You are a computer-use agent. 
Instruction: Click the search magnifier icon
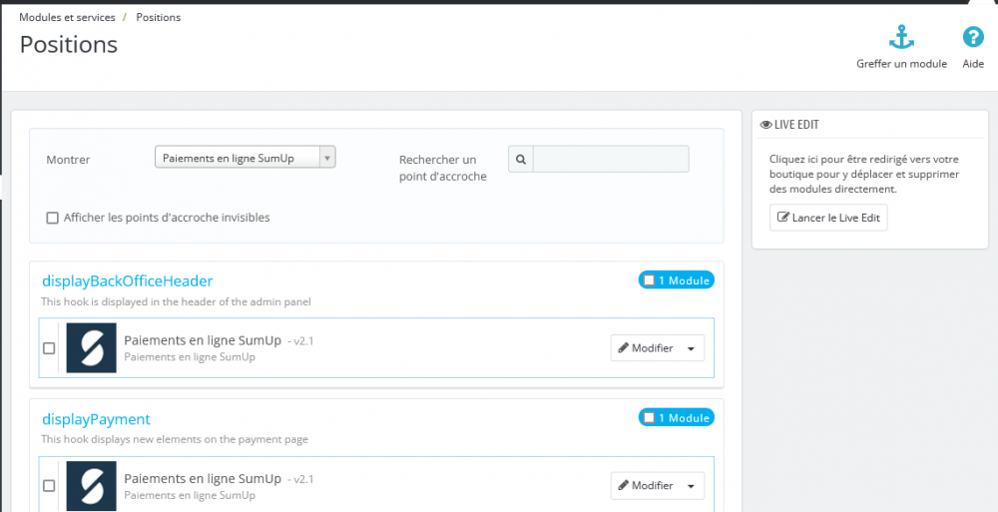[x=521, y=160]
